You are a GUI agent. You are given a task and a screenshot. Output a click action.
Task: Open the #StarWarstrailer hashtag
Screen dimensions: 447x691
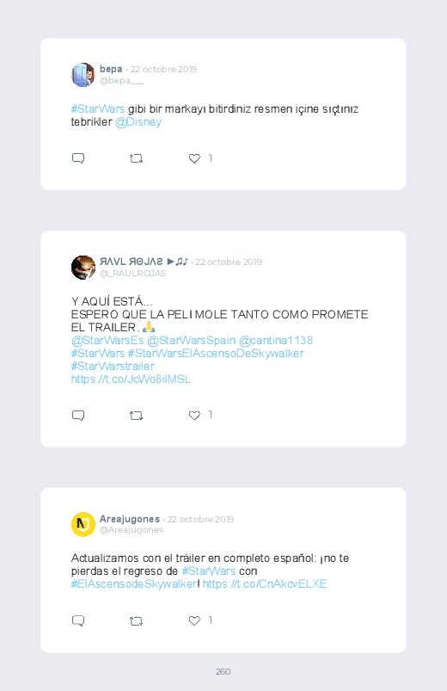pos(113,367)
